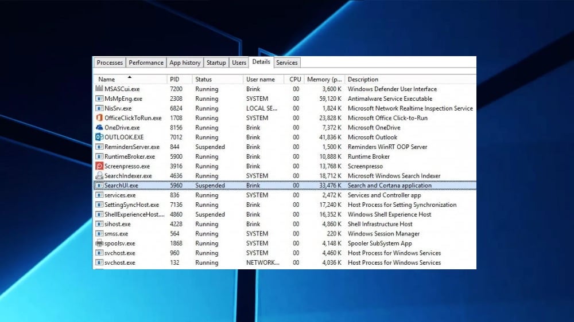Switch to the App history tab

[x=185, y=63]
